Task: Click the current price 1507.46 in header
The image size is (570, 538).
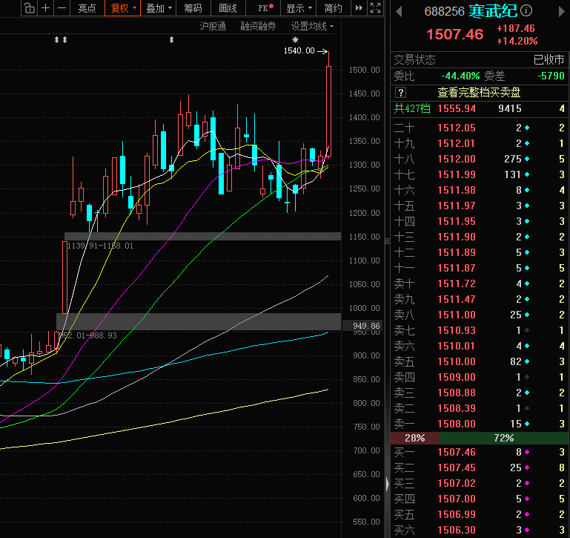Action: click(455, 35)
